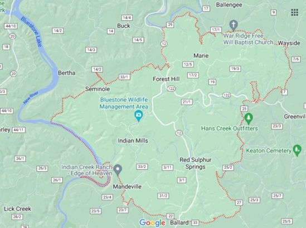The height and width of the screenshot is (228, 306).
Task: Click the Indian Mills place name
Action: [x=133, y=141]
